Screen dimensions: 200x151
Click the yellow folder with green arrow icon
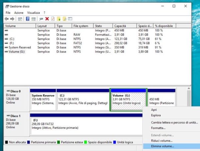click(x=59, y=19)
